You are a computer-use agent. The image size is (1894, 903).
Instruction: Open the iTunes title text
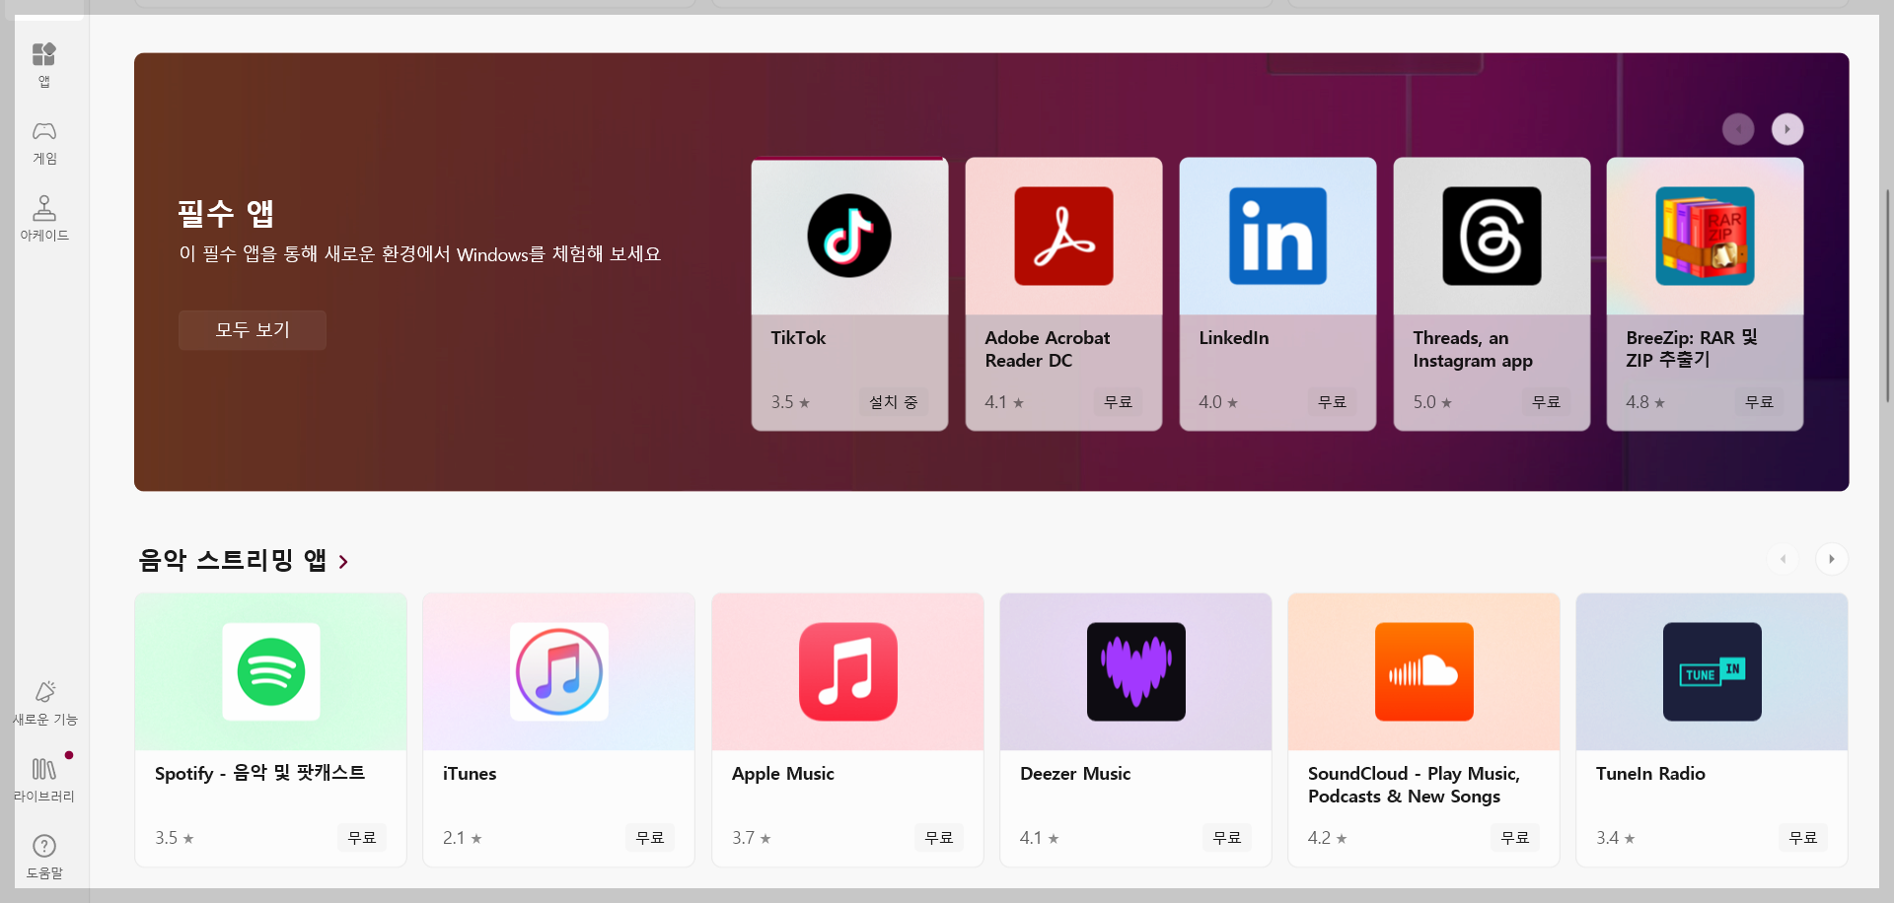pyautogui.click(x=470, y=774)
